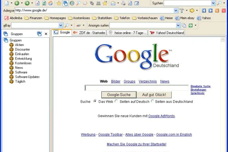Open the Statistiken bookmarks folder
The width and height of the screenshot is (228, 152).
[102, 18]
